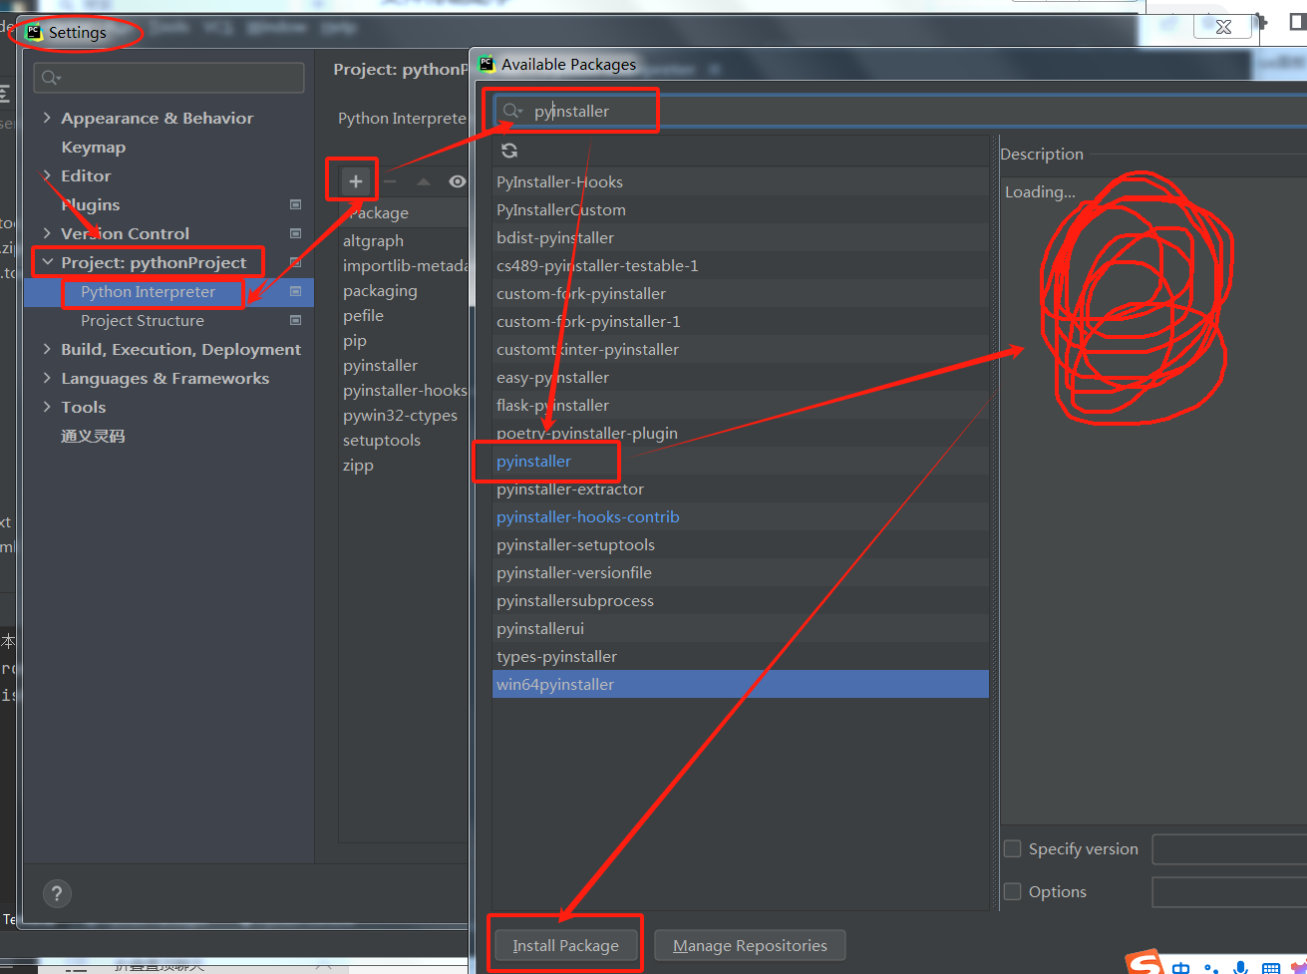Screen dimensions: 1307x974
Task: Open the Keymap settings page
Action: 93,147
